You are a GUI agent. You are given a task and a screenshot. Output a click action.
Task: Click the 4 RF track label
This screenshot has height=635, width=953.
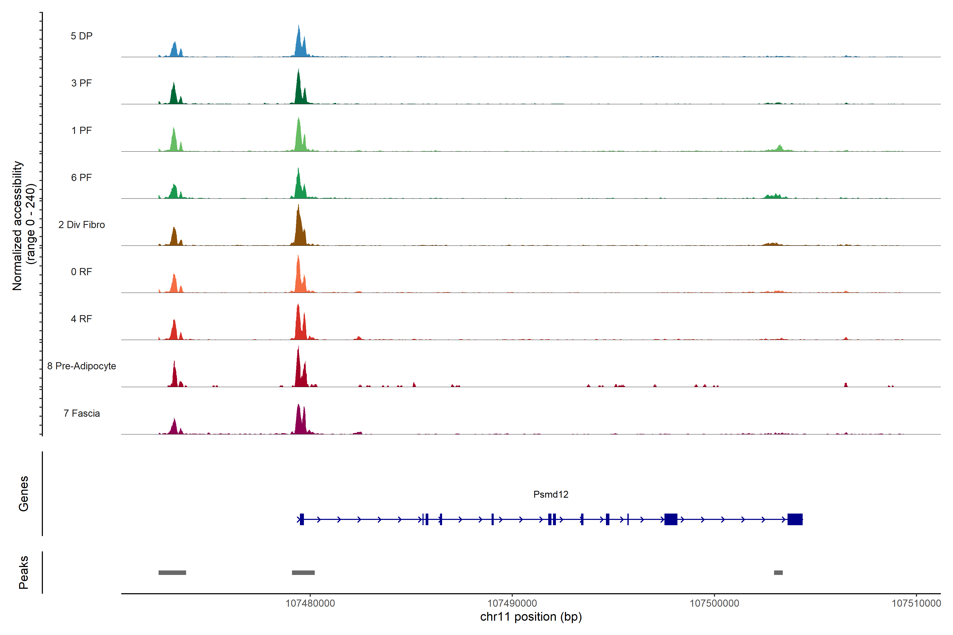click(82, 319)
